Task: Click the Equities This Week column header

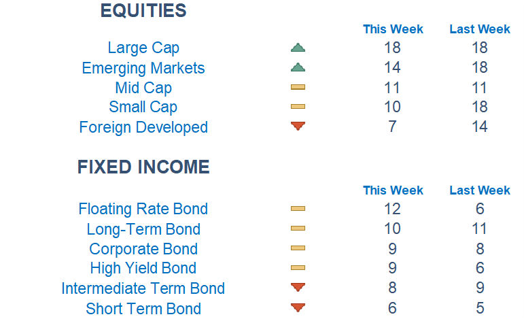Action: tap(393, 29)
